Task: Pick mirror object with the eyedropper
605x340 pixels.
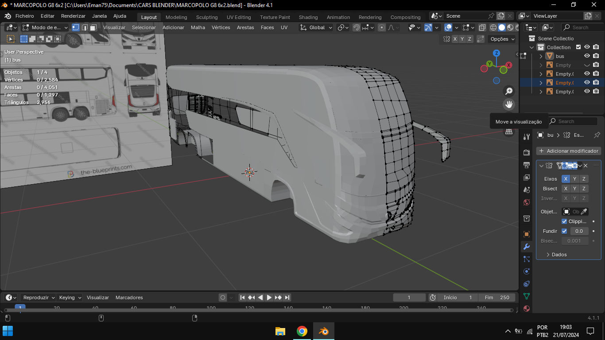Action: pyautogui.click(x=584, y=212)
